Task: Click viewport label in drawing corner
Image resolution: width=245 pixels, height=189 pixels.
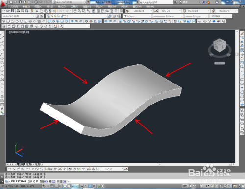Action: tap(18, 32)
